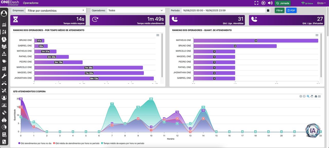
Task: Open the phone slash sidebar icon
Action: tap(4, 90)
